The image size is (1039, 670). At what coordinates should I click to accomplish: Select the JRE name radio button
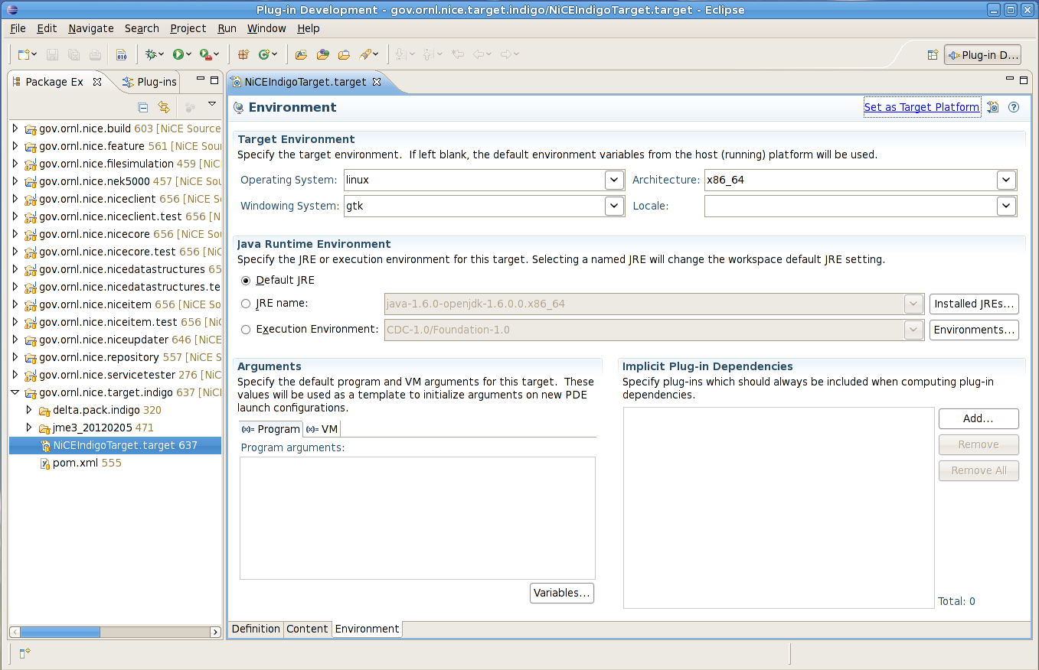[246, 304]
